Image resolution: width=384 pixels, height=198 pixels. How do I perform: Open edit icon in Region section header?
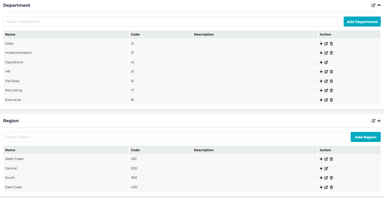[373, 121]
